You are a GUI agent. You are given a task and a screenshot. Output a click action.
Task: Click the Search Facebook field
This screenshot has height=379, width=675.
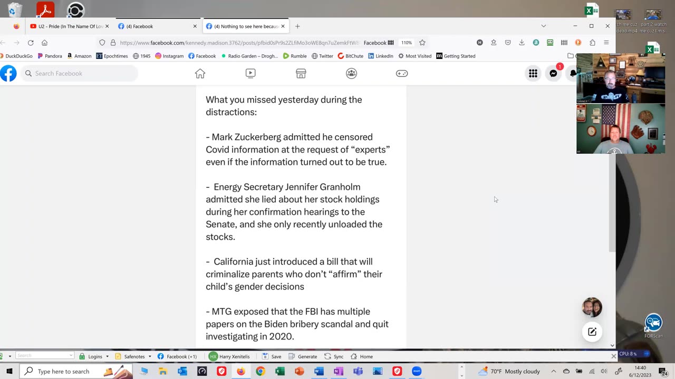tap(80, 74)
